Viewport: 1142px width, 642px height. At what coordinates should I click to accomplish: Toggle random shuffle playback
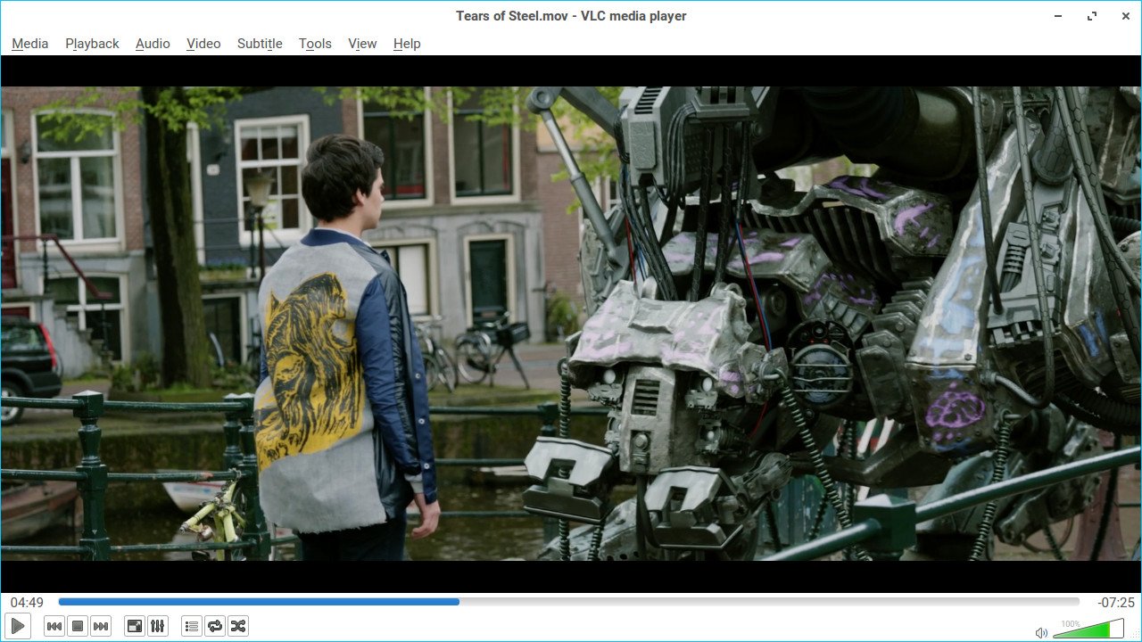[238, 626]
